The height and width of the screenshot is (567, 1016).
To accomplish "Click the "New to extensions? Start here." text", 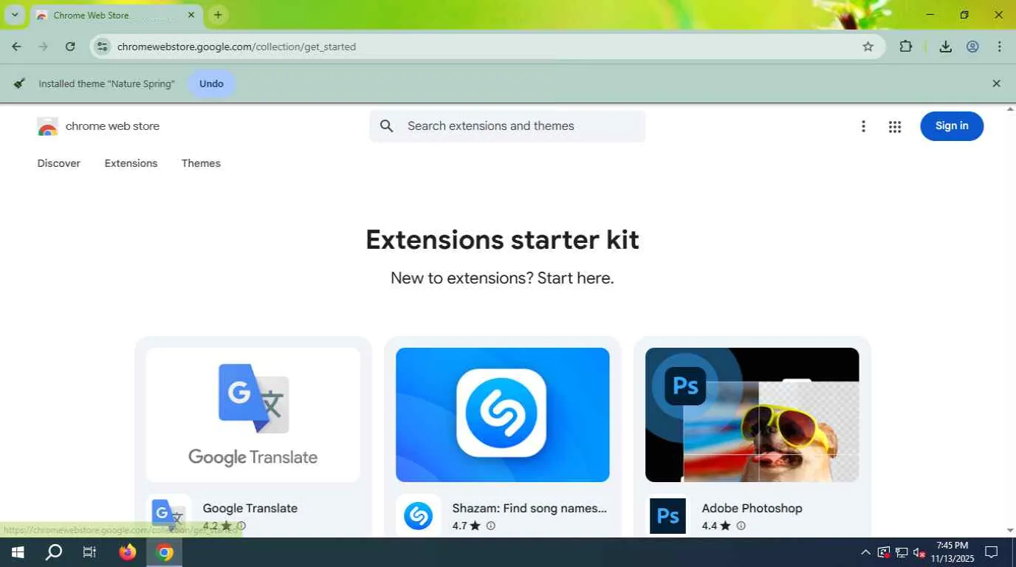I will (x=503, y=278).
